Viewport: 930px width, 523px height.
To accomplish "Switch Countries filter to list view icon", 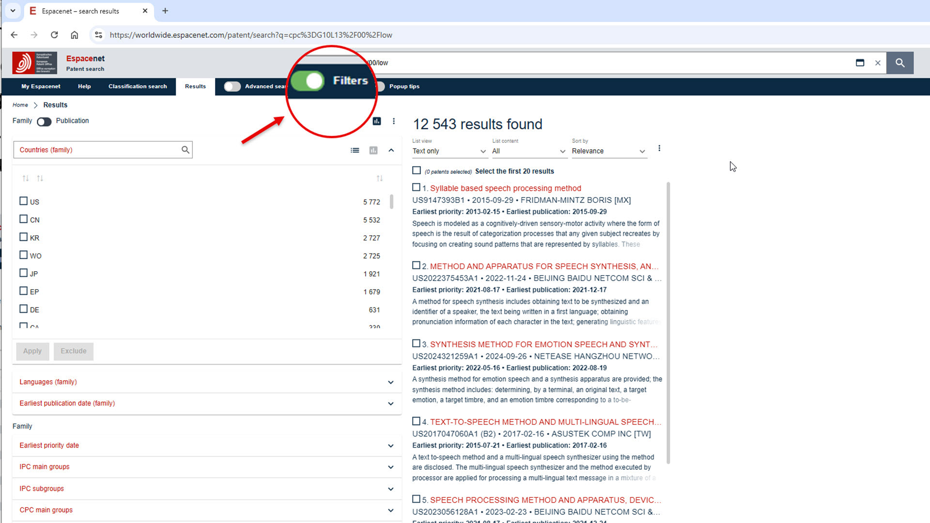I will (x=355, y=151).
